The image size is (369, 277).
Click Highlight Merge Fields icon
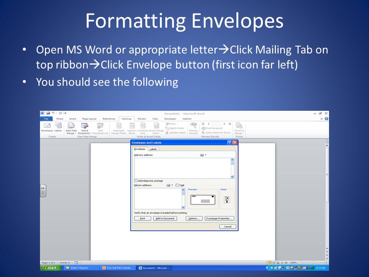pos(119,128)
